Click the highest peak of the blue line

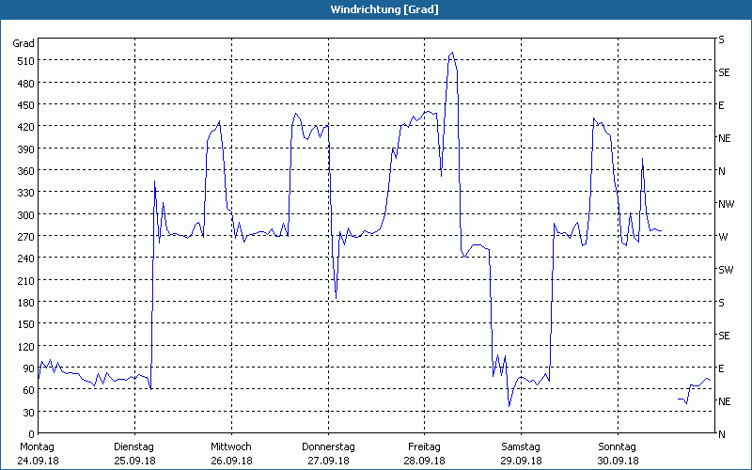(x=452, y=54)
